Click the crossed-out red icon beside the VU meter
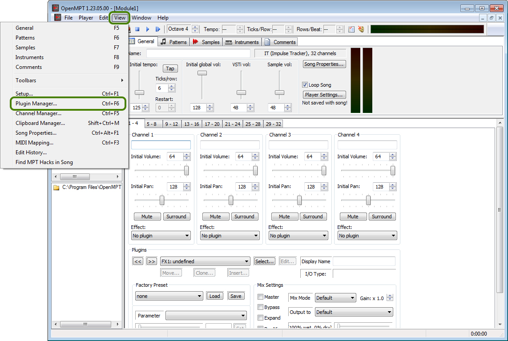The height and width of the screenshot is (341, 508). pyautogui.click(x=361, y=29)
